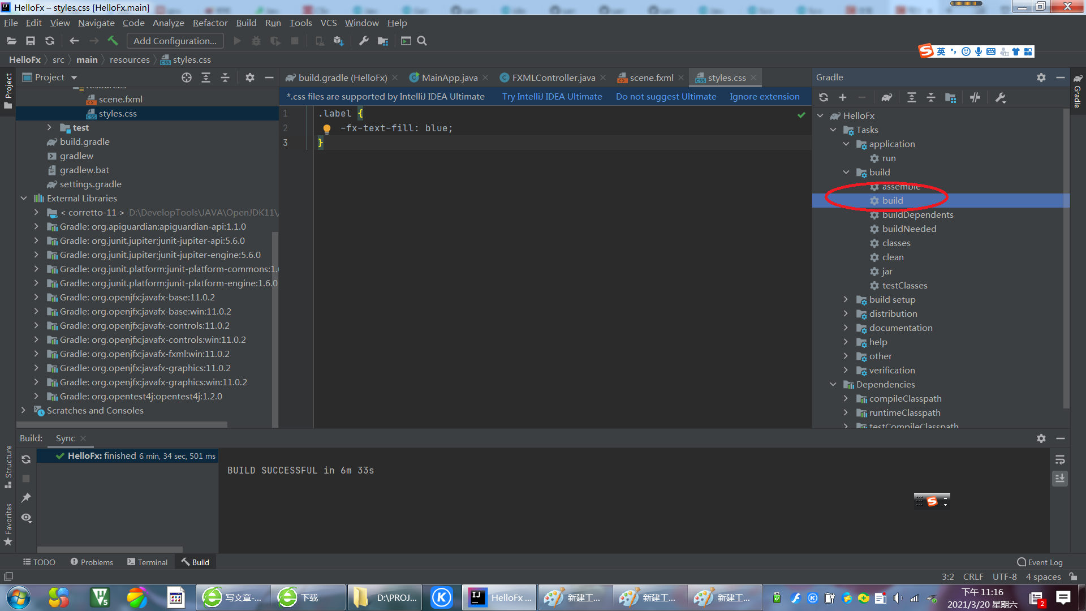Click Execute Gradle Task elephant icon

[x=886, y=97]
